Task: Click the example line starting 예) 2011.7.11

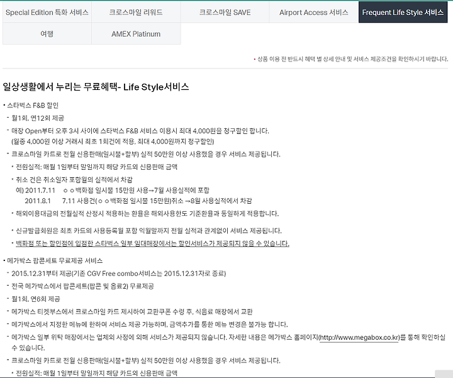Action: [113, 191]
